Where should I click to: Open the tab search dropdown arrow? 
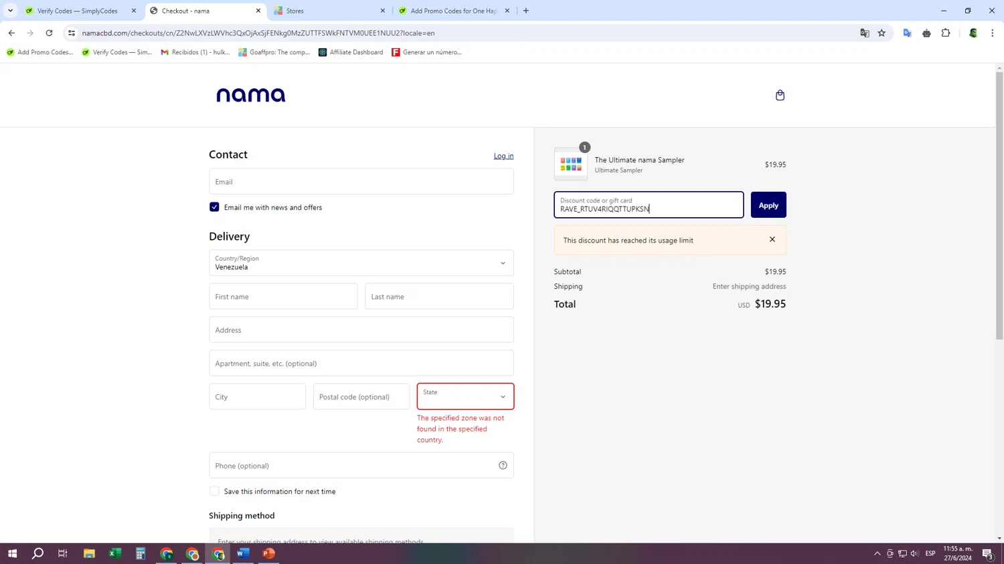coord(10,11)
